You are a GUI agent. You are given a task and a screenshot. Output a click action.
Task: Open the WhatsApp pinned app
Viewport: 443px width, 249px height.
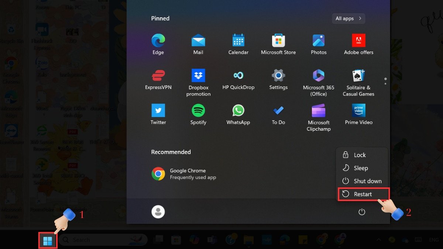[238, 111]
